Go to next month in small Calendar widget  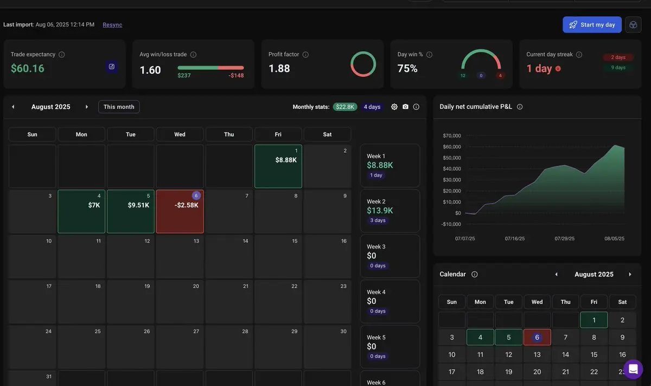[630, 274]
